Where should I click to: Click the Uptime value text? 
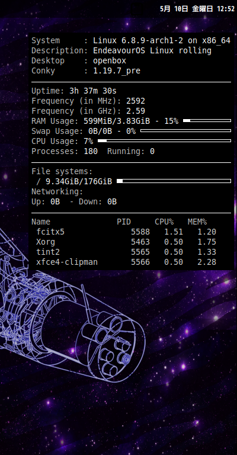[93, 91]
